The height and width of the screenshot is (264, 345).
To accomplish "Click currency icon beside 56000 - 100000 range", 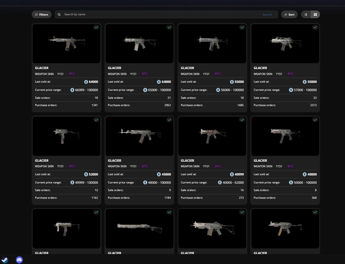I will coord(218,90).
